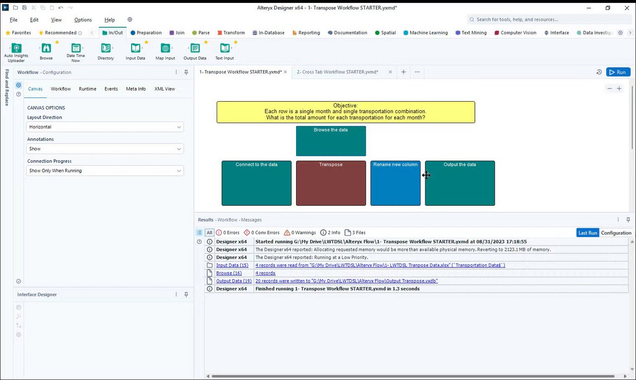Show workflow run history icon

tap(599, 72)
